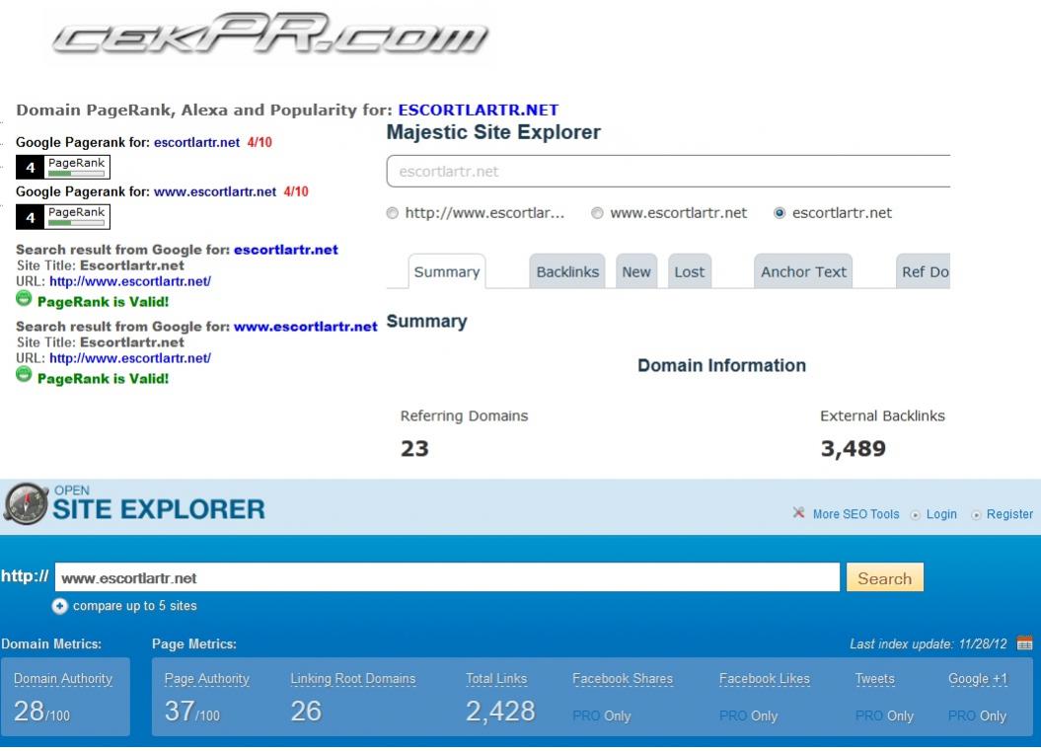The width and height of the screenshot is (1041, 751).
Task: Click the External Backlinks value 3,489
Action: tap(854, 449)
